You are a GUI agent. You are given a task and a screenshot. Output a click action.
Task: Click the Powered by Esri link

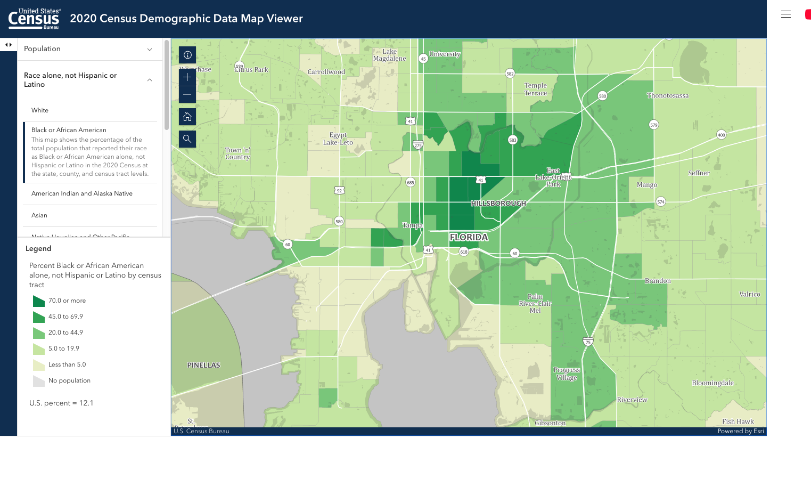point(740,431)
